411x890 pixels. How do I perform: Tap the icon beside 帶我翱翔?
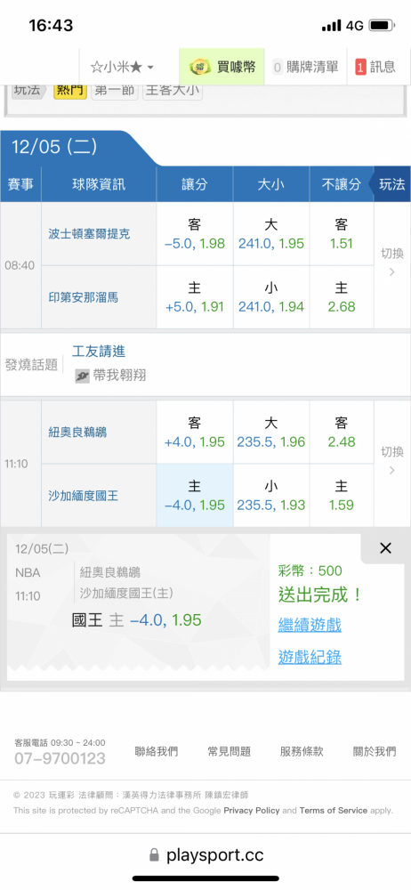(x=83, y=376)
